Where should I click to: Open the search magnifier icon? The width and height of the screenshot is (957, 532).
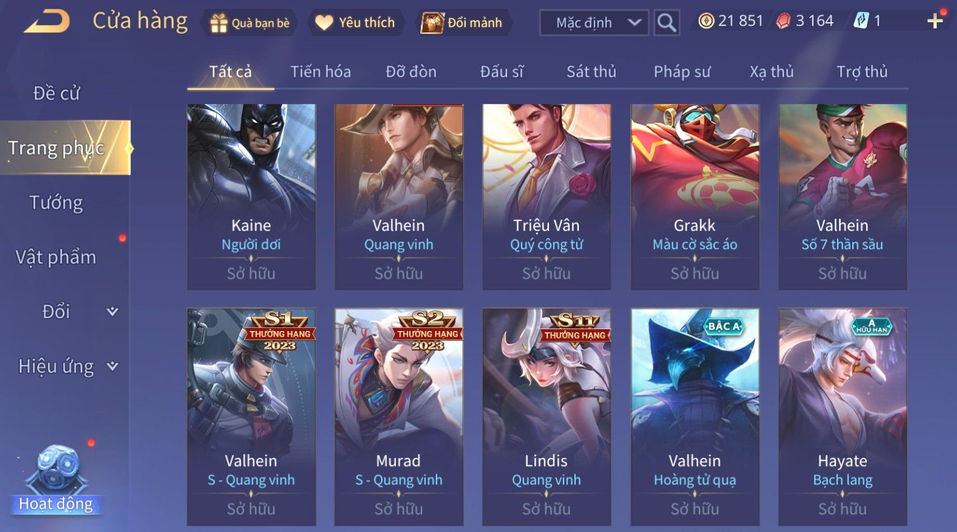666,23
